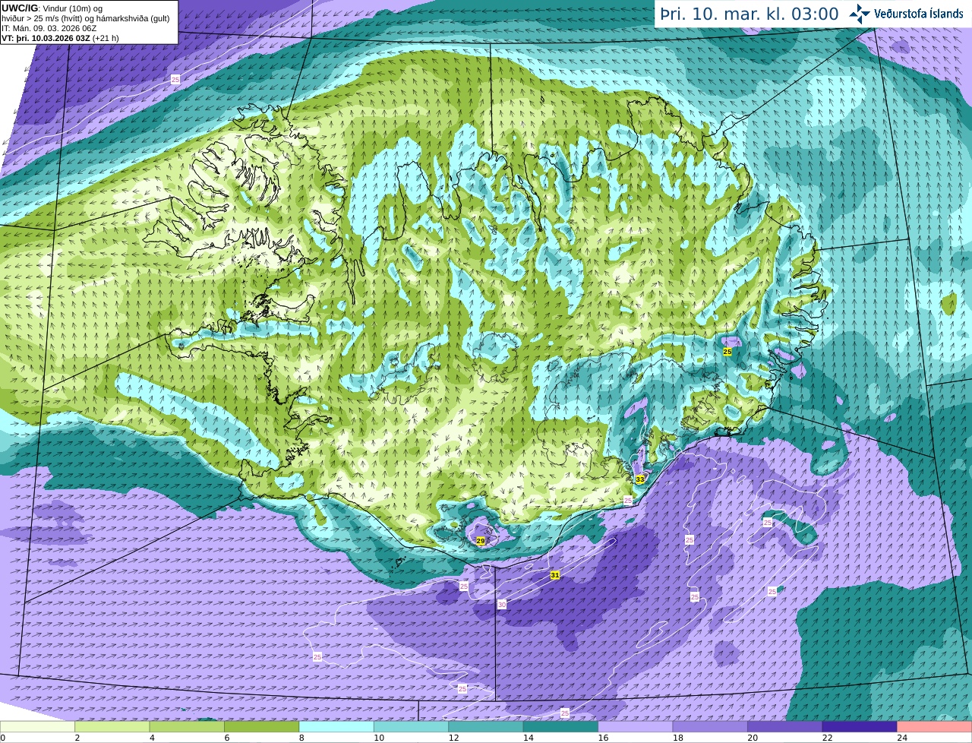Screen dimensions: 972x743
Task: Select the 2–4 m/s light green legend swatch
Action: coord(112,726)
